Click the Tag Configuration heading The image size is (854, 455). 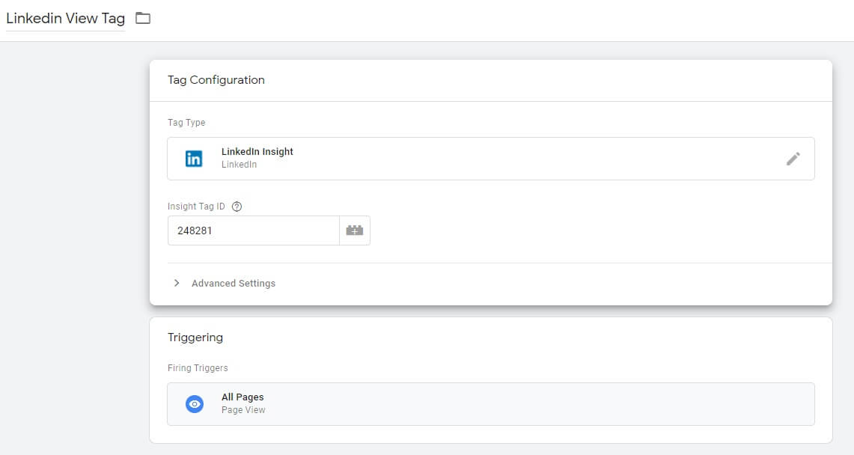[216, 80]
